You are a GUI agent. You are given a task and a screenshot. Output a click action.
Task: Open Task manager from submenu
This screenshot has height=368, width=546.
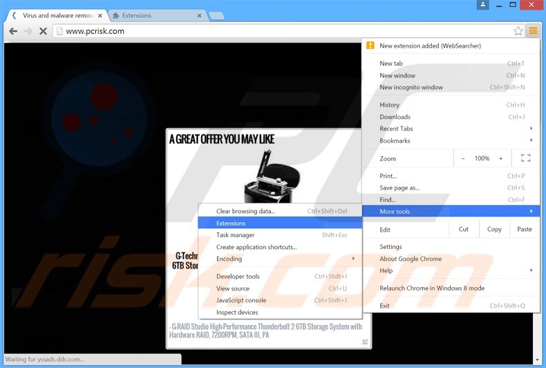click(x=280, y=235)
